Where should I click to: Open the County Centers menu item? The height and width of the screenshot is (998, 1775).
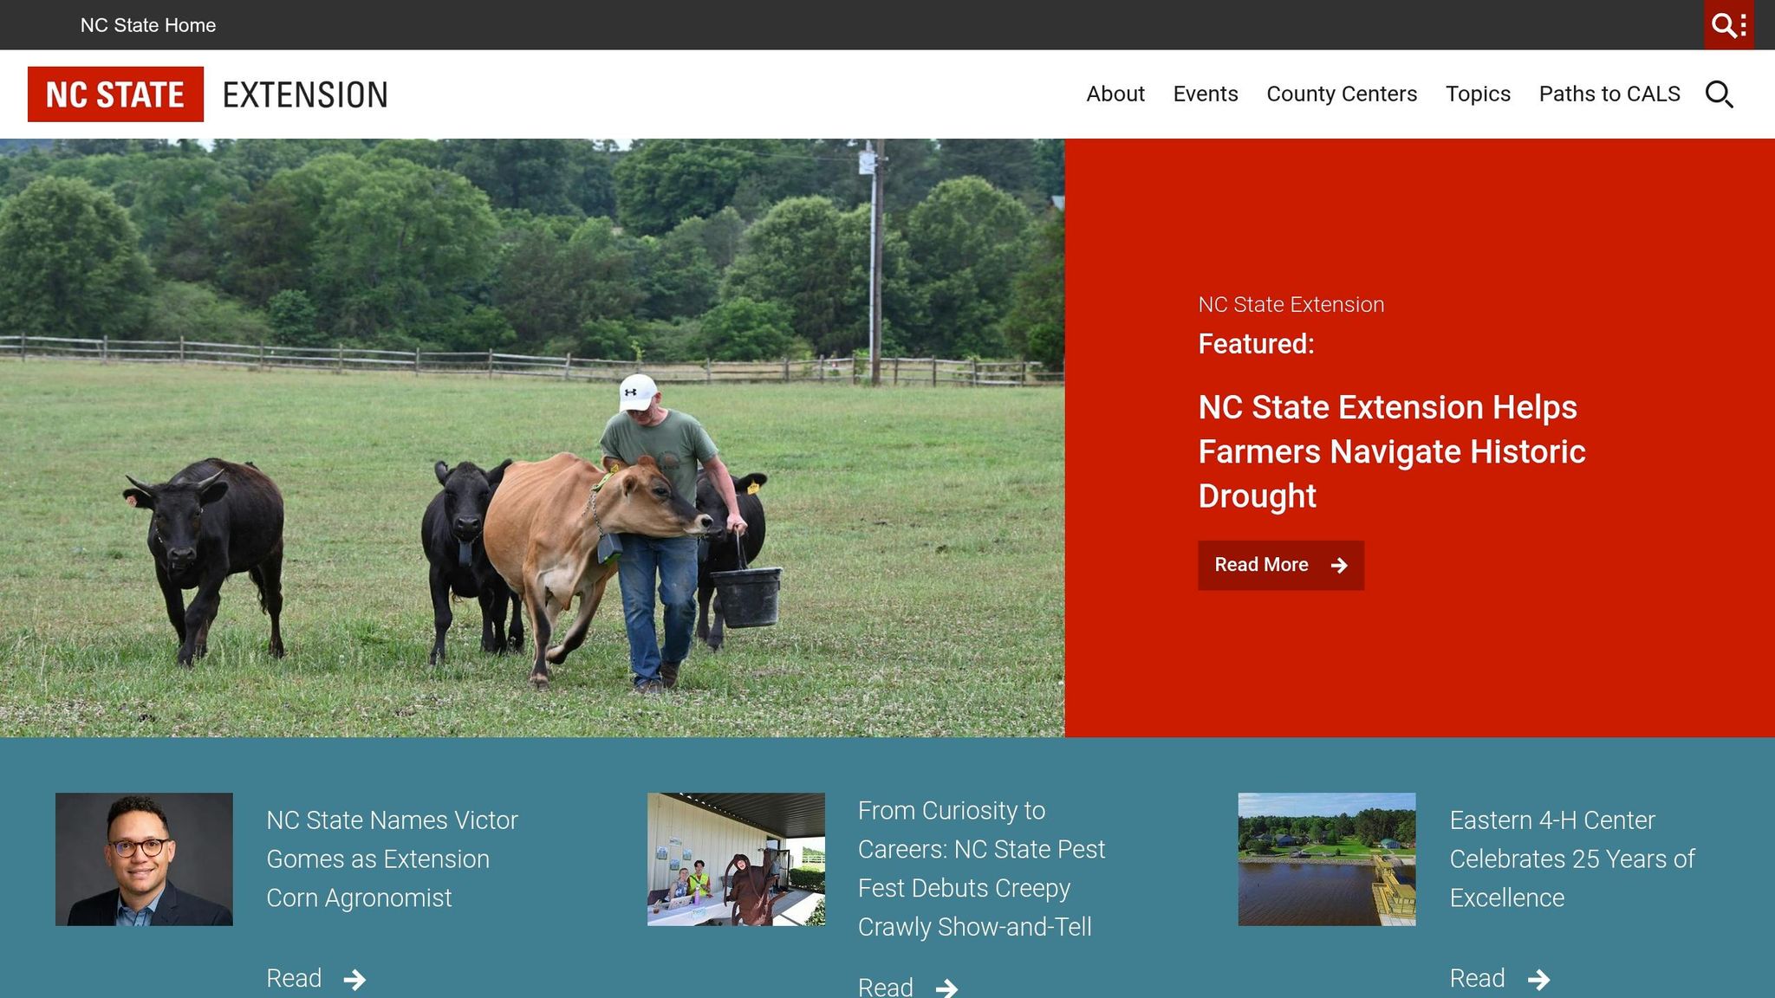coord(1342,94)
